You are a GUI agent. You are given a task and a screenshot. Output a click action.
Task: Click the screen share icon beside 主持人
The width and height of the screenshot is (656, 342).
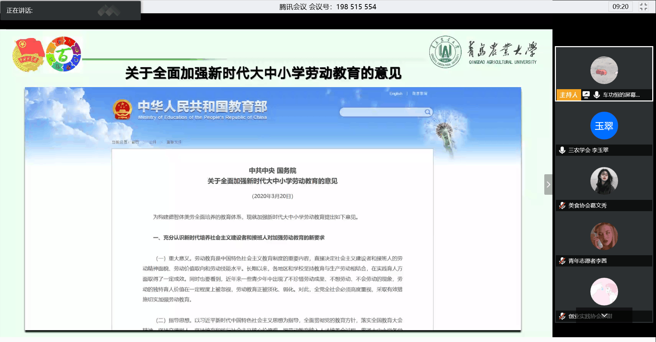click(586, 95)
